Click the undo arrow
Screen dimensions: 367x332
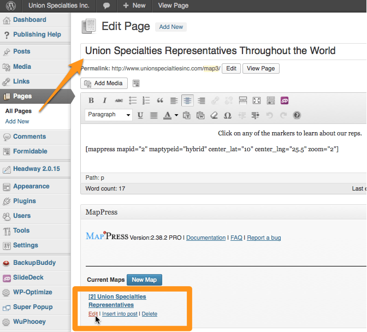[269, 115]
